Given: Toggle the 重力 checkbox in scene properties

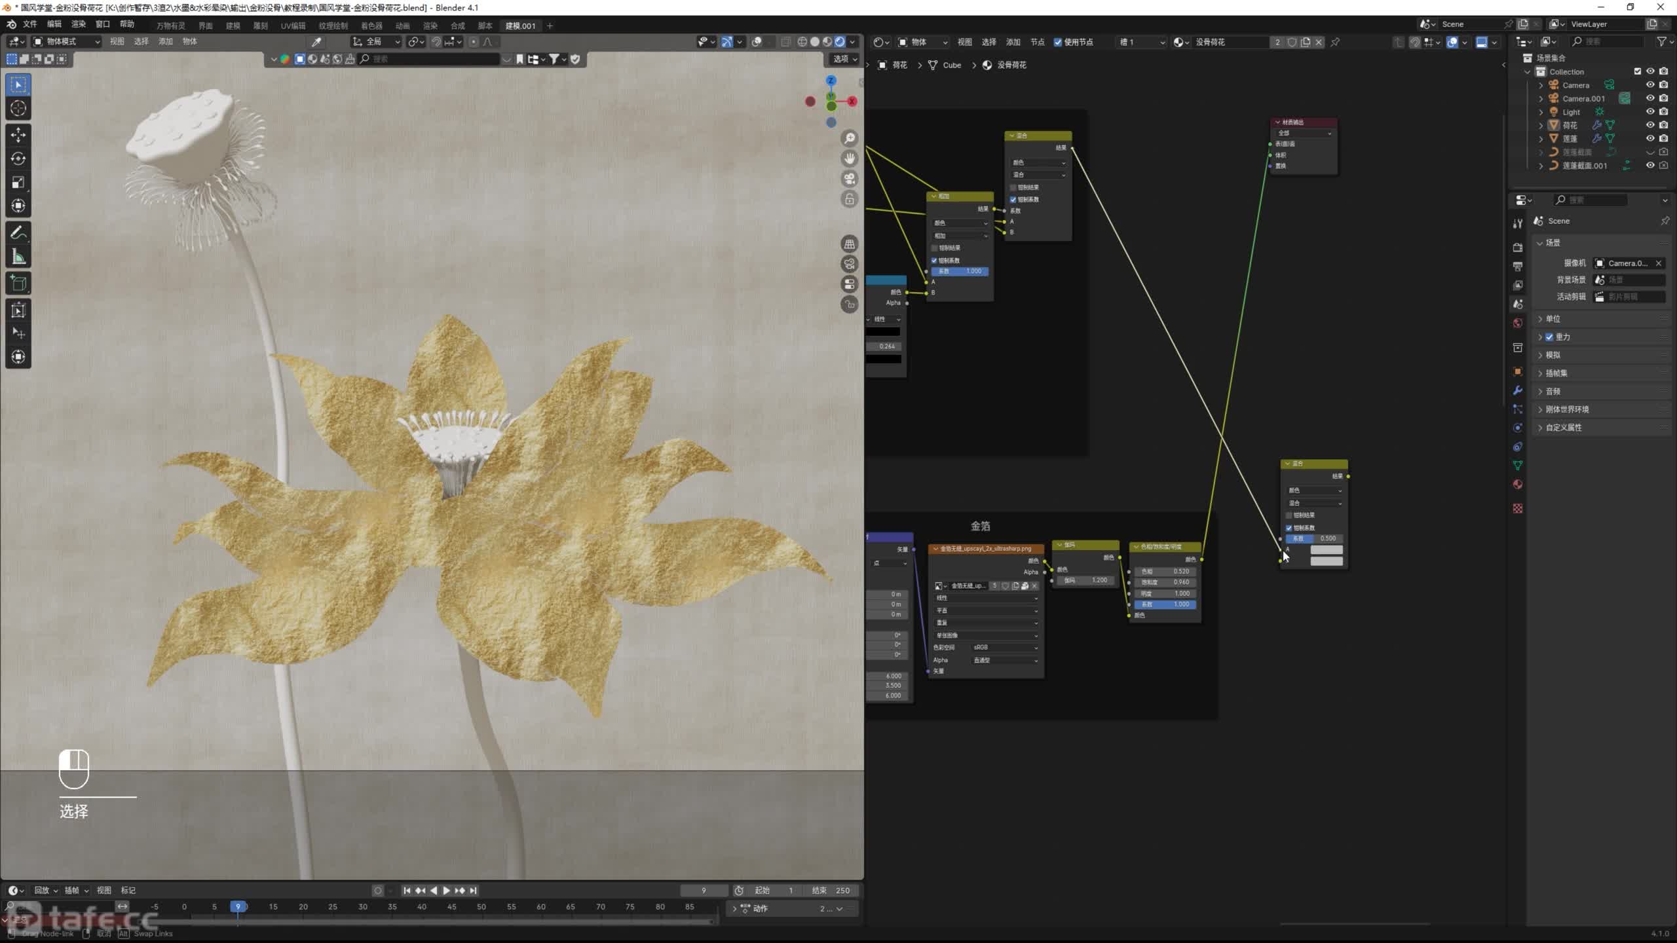Looking at the screenshot, I should [1549, 337].
